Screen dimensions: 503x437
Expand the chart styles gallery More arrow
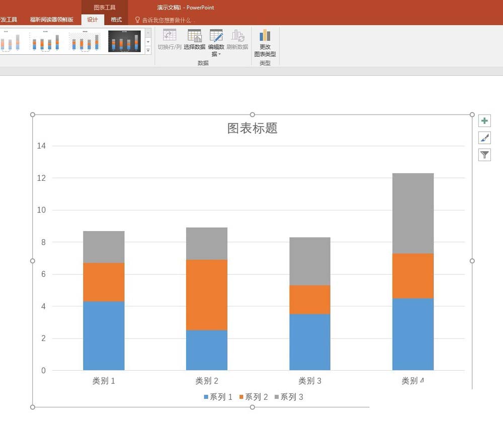148,51
